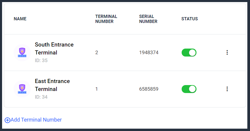Click the SERIAL NUMBER column header
The width and height of the screenshot is (250, 131).
(148, 19)
